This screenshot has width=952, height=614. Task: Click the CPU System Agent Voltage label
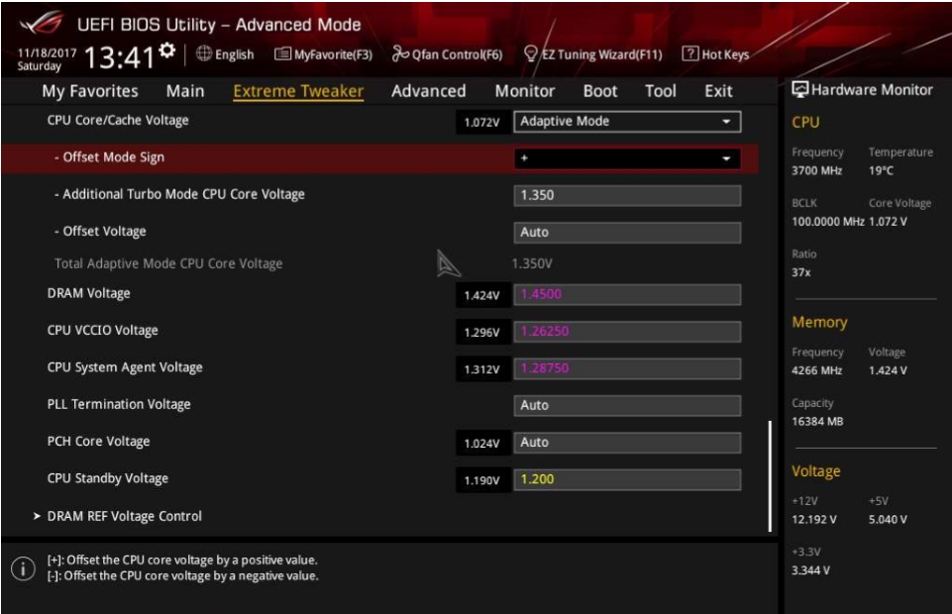tap(125, 367)
